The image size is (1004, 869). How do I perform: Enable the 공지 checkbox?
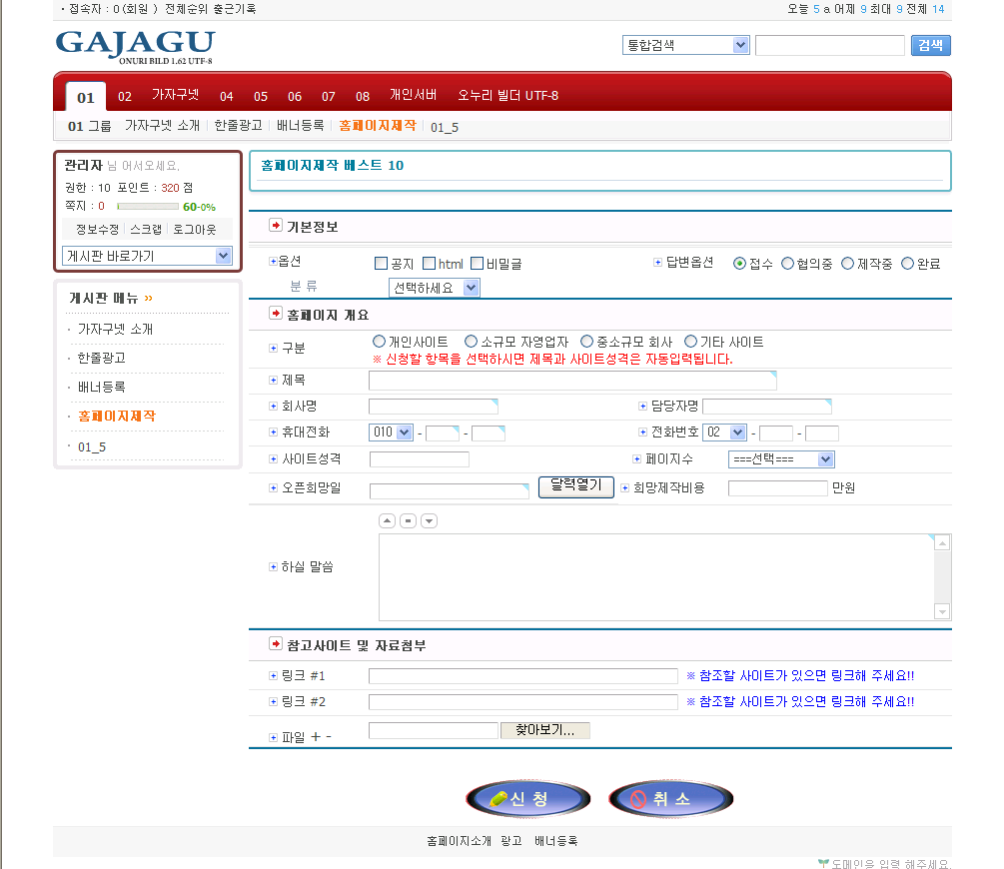(381, 264)
